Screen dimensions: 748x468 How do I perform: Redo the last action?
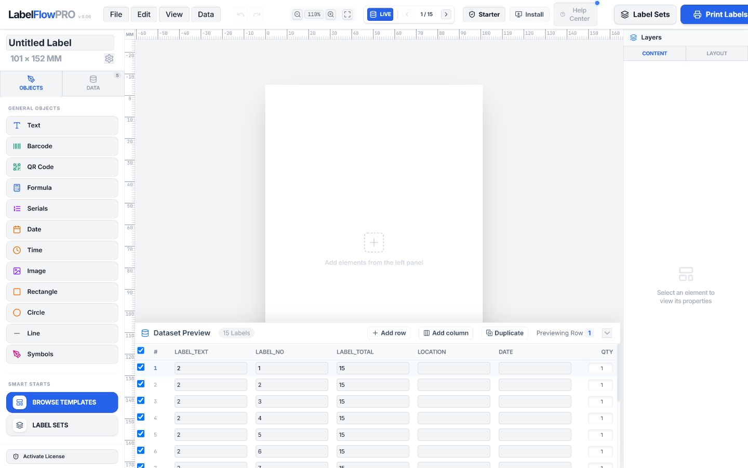click(x=257, y=15)
